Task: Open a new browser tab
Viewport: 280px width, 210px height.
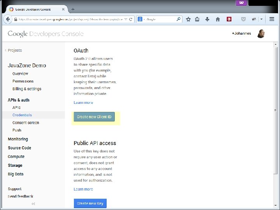Action: point(73,9)
